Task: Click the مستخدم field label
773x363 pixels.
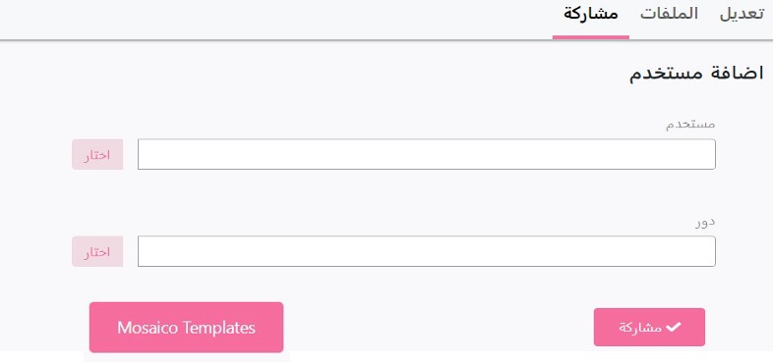Action: tap(690, 125)
